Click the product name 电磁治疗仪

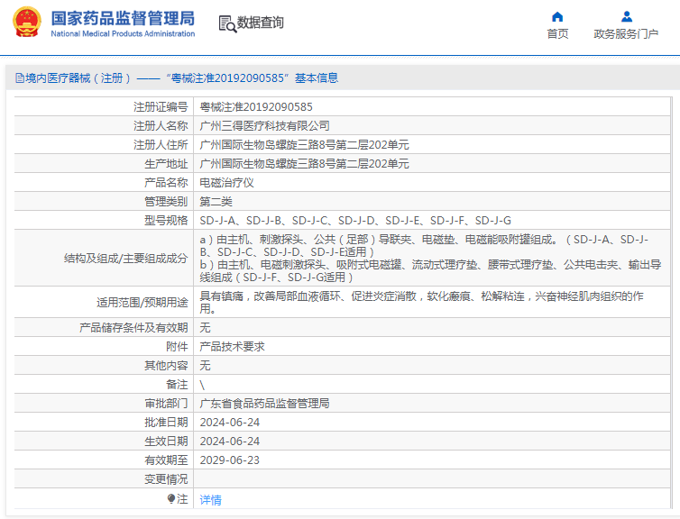click(x=226, y=183)
